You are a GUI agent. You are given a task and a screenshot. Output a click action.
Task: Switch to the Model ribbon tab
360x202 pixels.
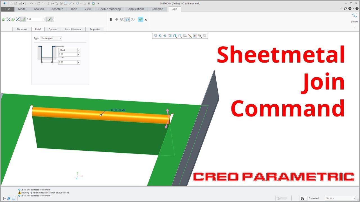coord(22,9)
